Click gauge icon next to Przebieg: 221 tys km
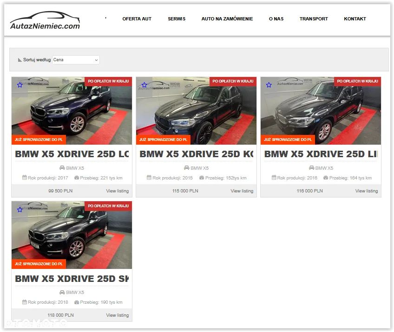The image size is (394, 332). [x=77, y=178]
